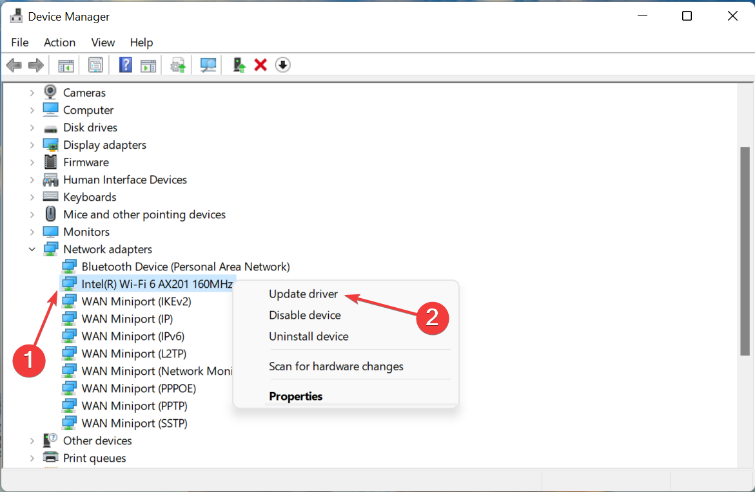Choose Update driver from context menu
Image resolution: width=755 pixels, height=492 pixels.
click(303, 294)
